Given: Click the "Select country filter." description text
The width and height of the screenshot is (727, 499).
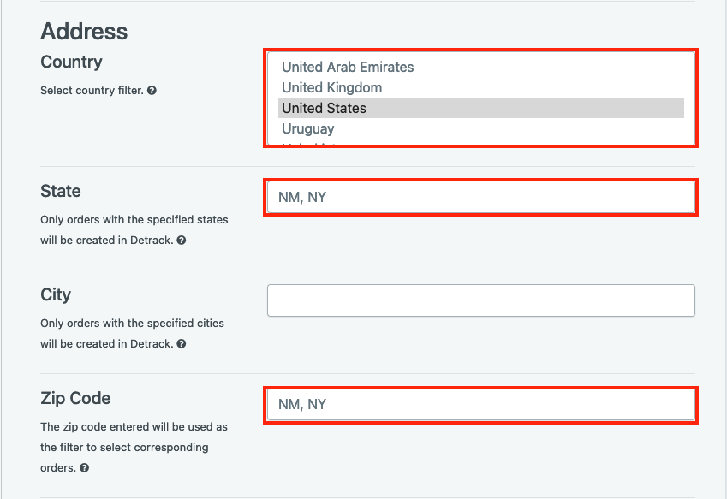Looking at the screenshot, I should coord(92,91).
